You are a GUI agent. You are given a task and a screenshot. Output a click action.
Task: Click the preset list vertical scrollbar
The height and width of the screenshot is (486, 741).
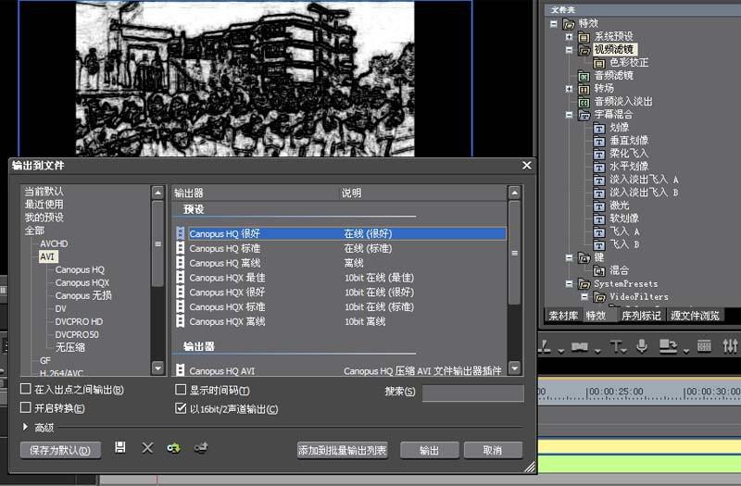tap(514, 241)
